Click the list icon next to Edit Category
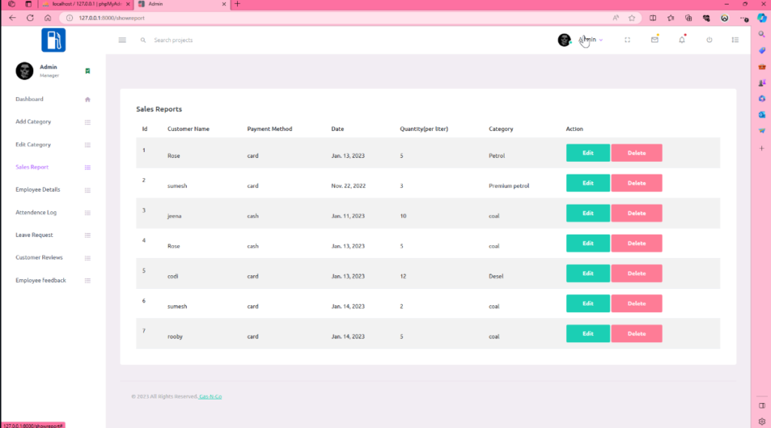 point(87,145)
